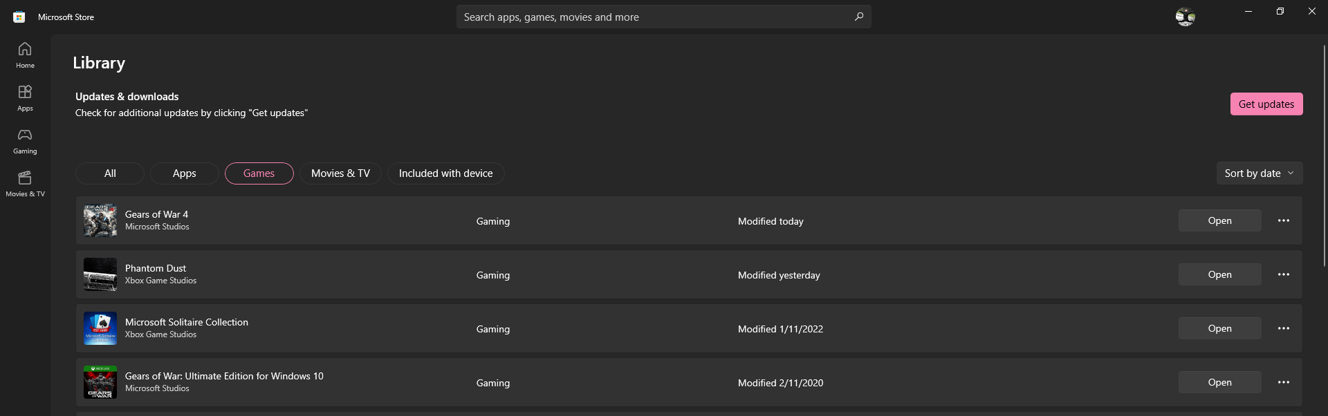Open the Apps section in sidebar
The image size is (1328, 416).
25,98
